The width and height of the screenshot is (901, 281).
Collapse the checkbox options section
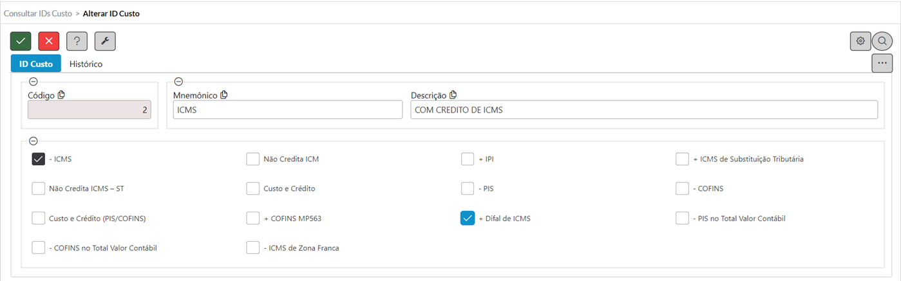pos(33,141)
